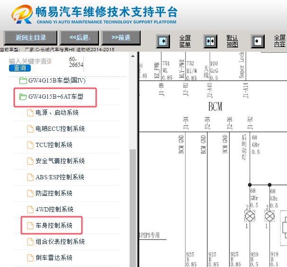Click file icon beside 车身控制系统
This screenshot has width=287, height=267.
pyautogui.click(x=30, y=225)
